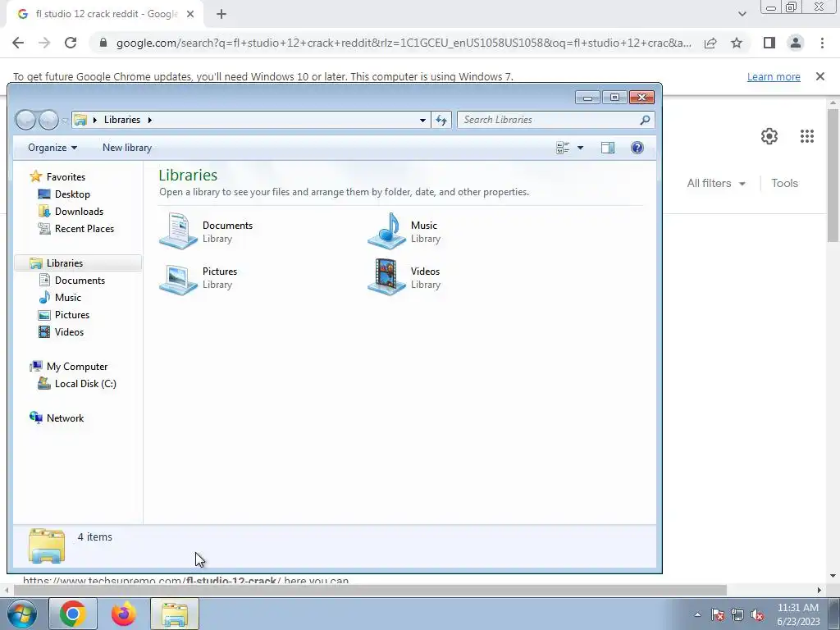The width and height of the screenshot is (840, 630).
Task: Show hidden tray icons arrow
Action: [697, 615]
